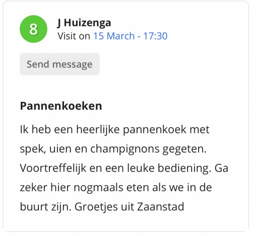The height and width of the screenshot is (236, 258).
Task: Click the word champignons in the review
Action: tap(125, 149)
